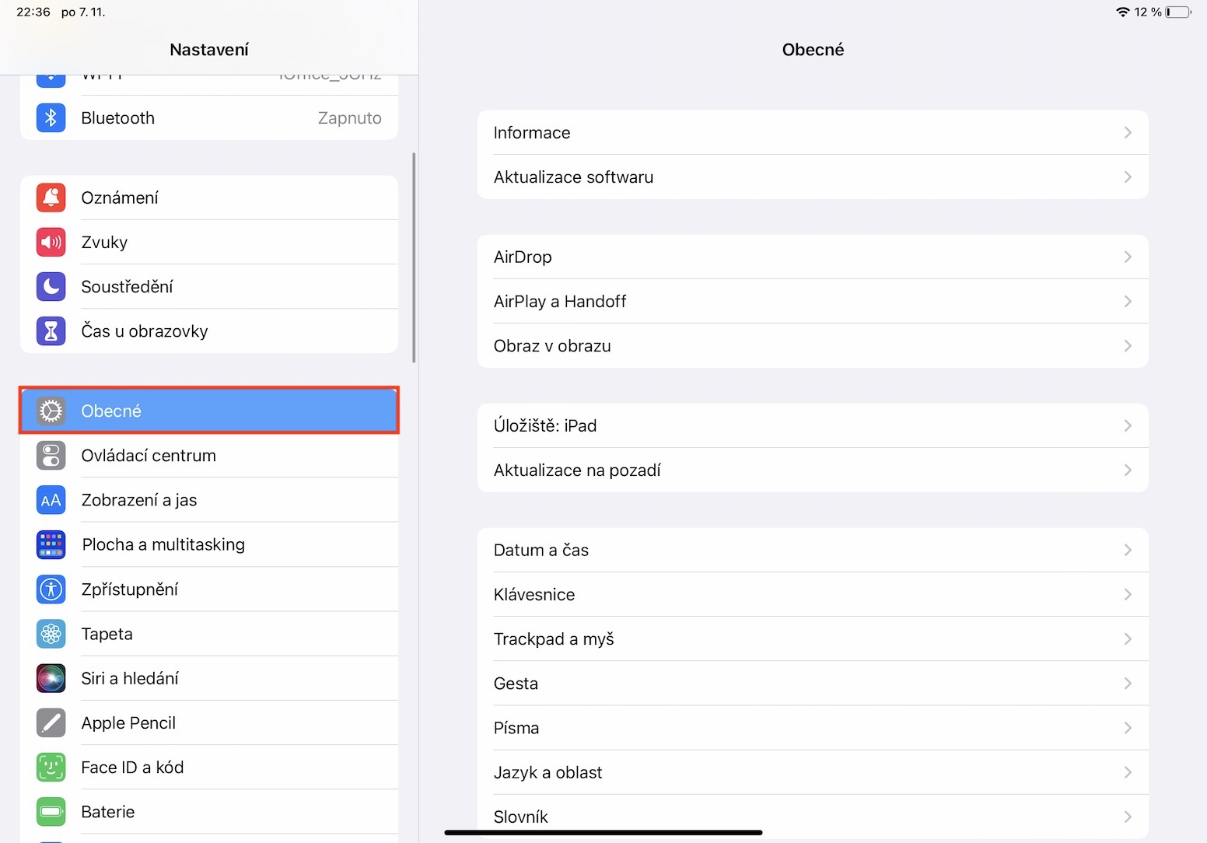The width and height of the screenshot is (1207, 843).
Task: Click the Apple Pencil icon
Action: (x=51, y=723)
